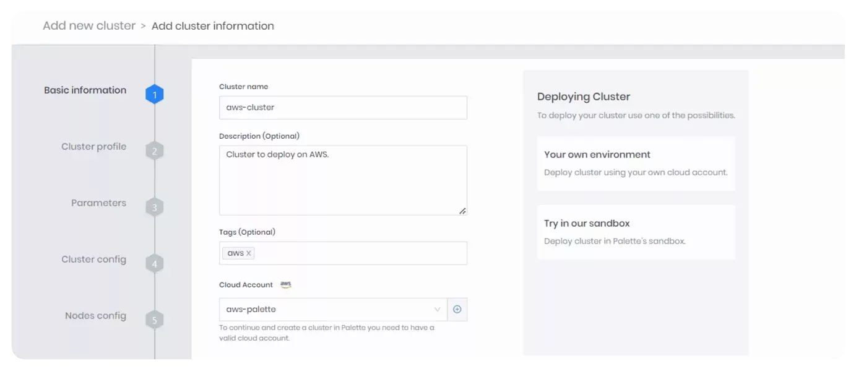
Task: Go to the Basic information step
Action: click(x=85, y=90)
